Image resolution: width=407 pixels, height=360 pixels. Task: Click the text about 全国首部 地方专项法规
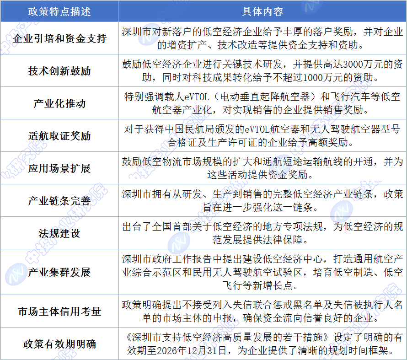pos(262,233)
